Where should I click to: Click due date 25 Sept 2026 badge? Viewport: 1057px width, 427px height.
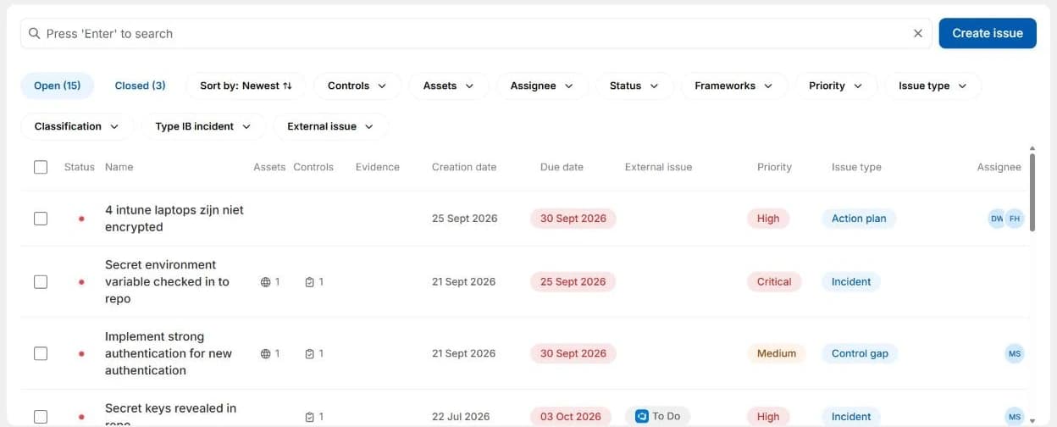pos(573,282)
